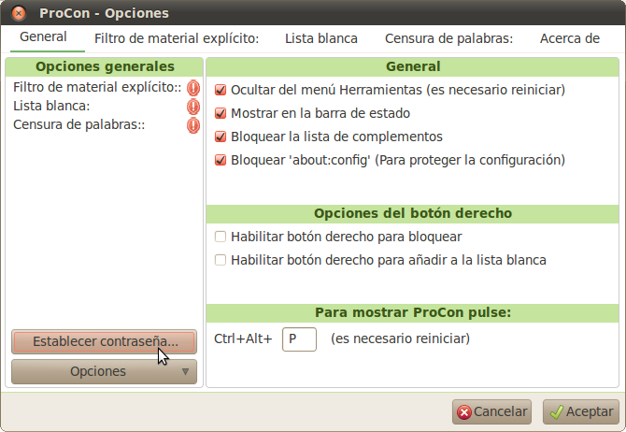Click the (es necesario reiniciar) note beside shortcut
The image size is (626, 432).
point(400,338)
